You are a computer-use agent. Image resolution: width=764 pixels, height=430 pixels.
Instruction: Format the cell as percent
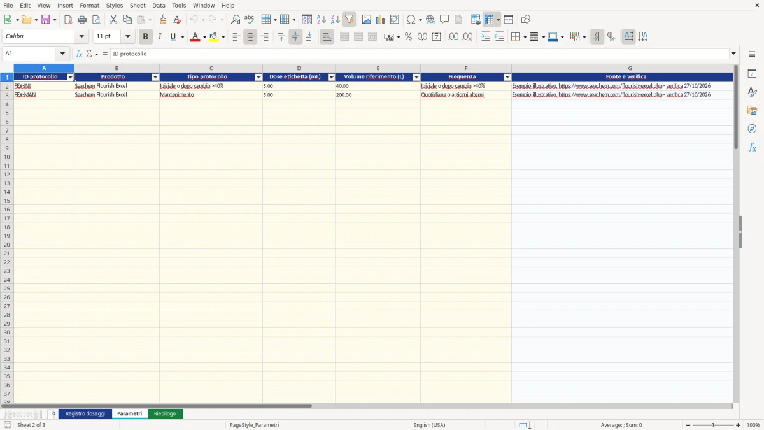tap(408, 37)
